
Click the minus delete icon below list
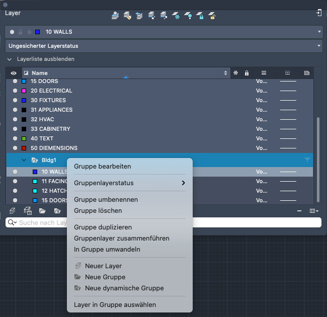coord(299,211)
